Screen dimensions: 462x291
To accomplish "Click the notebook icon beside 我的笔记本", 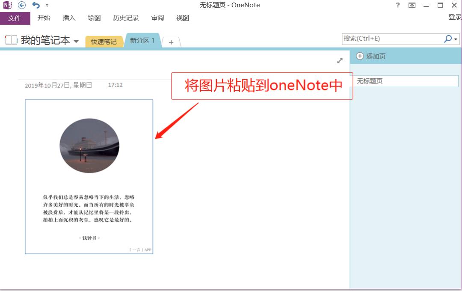I will (11, 40).
